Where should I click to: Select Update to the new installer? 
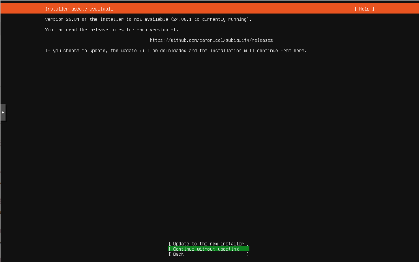[x=208, y=244]
